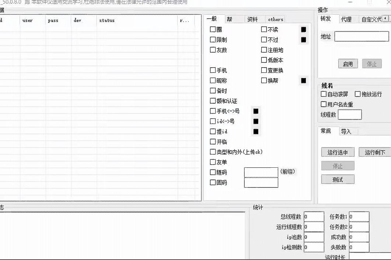Select the 成功数 value field
Image resolution: width=391 pixels, height=260 pixels.
[359, 237]
